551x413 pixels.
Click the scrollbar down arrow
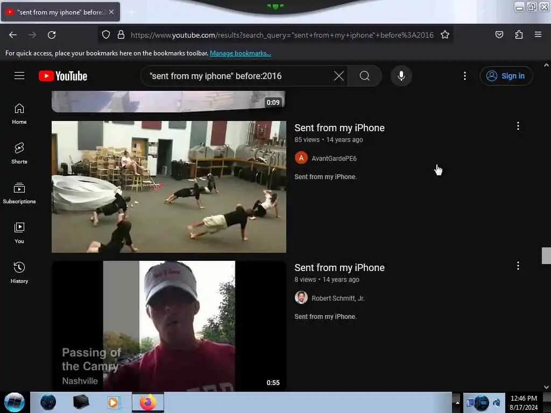(x=546, y=387)
